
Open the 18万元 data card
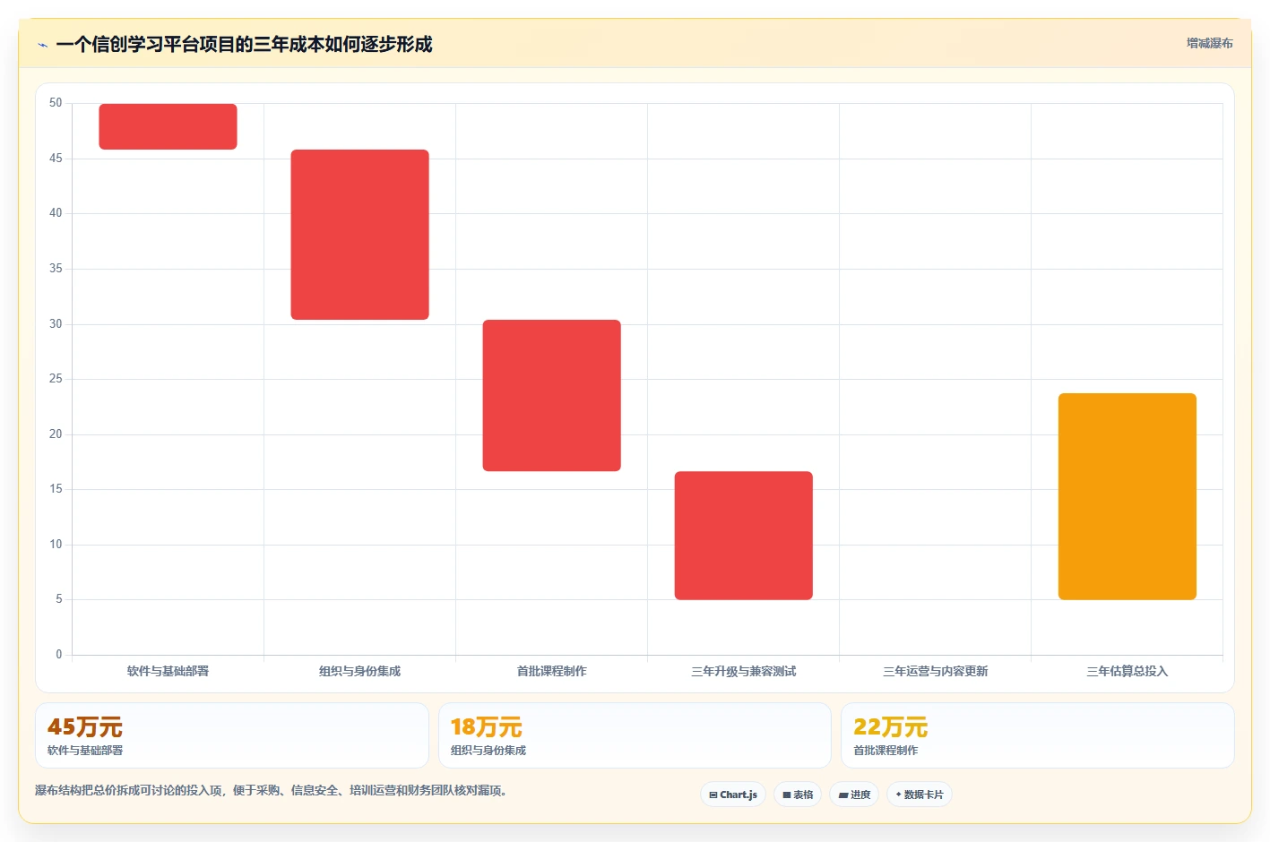[x=635, y=735]
